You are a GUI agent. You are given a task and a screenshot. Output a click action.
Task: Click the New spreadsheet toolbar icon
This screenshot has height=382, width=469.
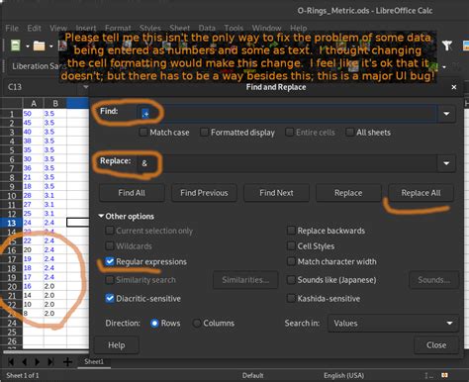coord(16,46)
